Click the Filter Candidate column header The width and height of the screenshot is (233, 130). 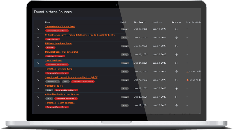pos(193,22)
